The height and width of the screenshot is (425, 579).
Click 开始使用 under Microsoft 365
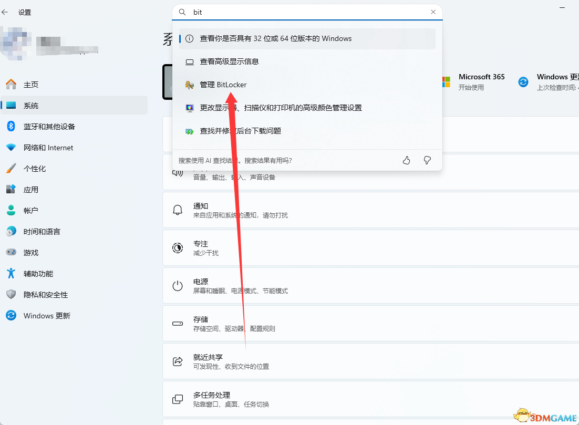(x=470, y=87)
